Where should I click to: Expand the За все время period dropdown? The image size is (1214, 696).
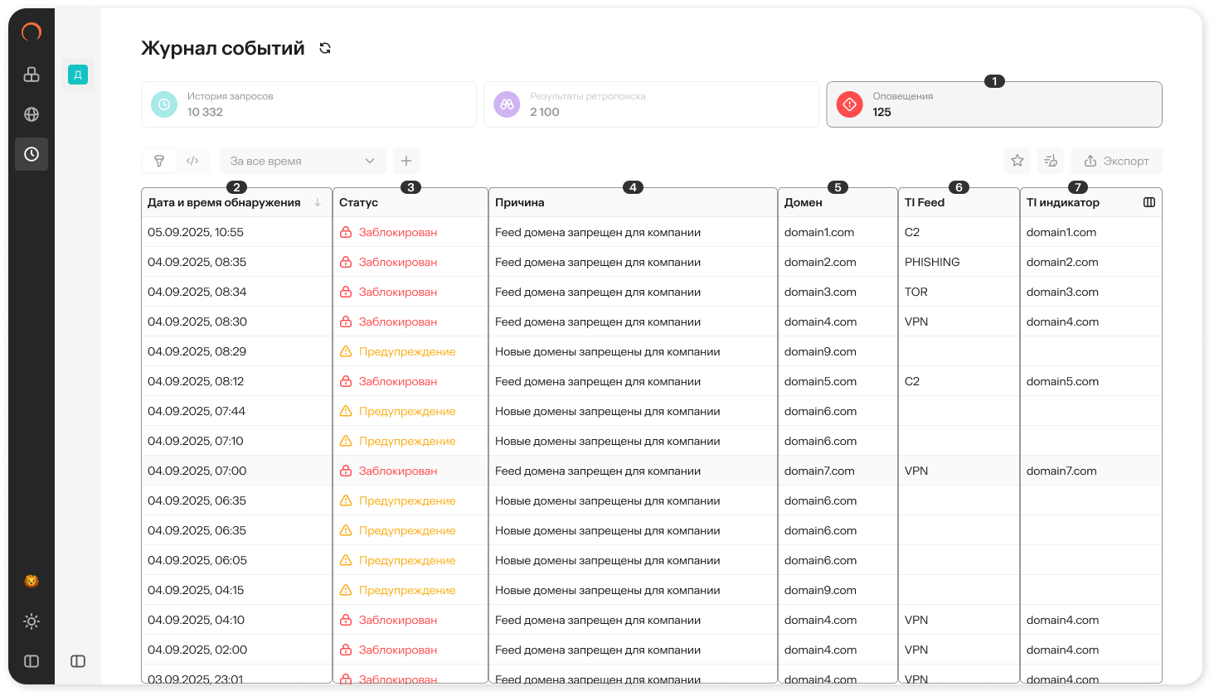303,161
